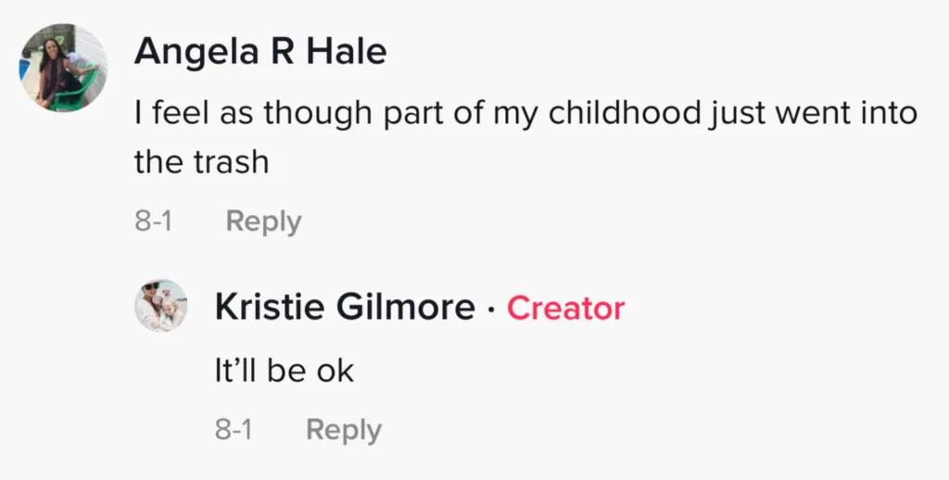Screen dimensions: 949x480
Task: Select the 8-1 date on Angela's comment
Action: pyautogui.click(x=154, y=222)
